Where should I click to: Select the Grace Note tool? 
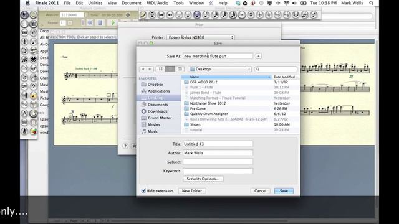point(314,15)
